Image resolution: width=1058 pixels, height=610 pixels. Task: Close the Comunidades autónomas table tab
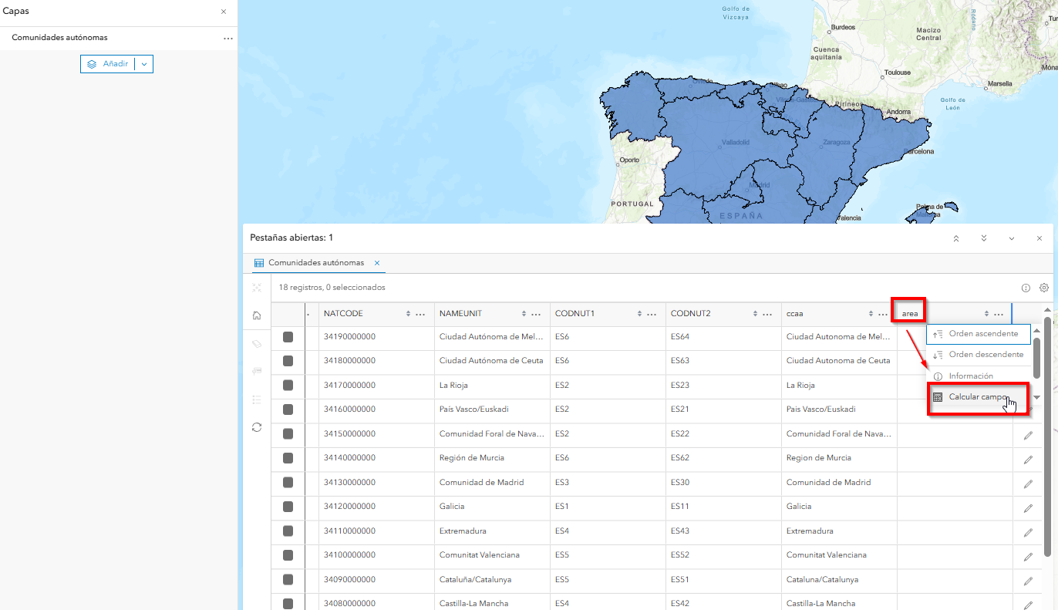point(377,263)
